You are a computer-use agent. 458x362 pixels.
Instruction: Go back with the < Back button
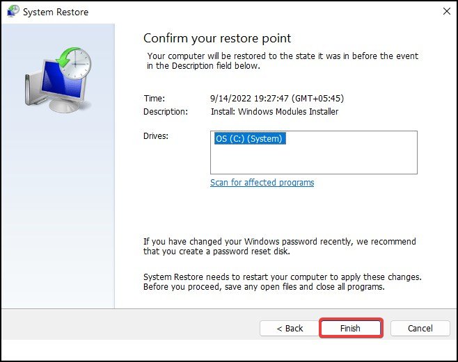coord(290,328)
